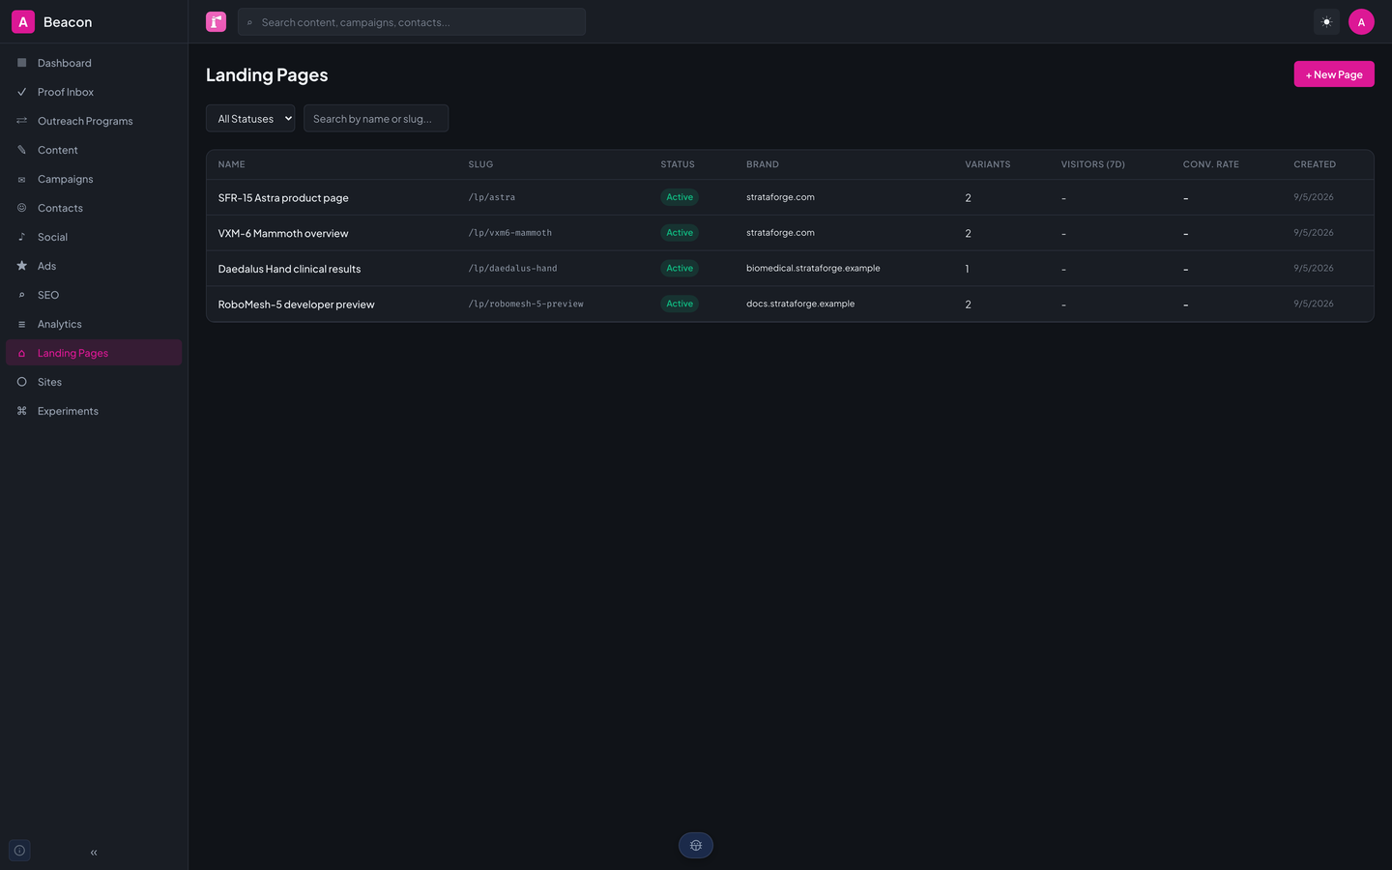Click the CONV. RATE column header
The width and height of the screenshot is (1392, 870).
tap(1211, 164)
